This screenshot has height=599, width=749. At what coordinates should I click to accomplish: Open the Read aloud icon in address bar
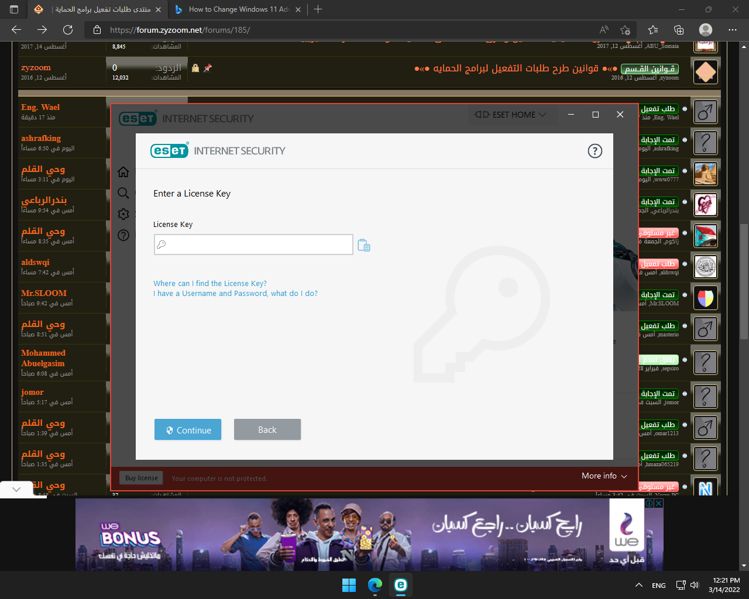coord(604,30)
